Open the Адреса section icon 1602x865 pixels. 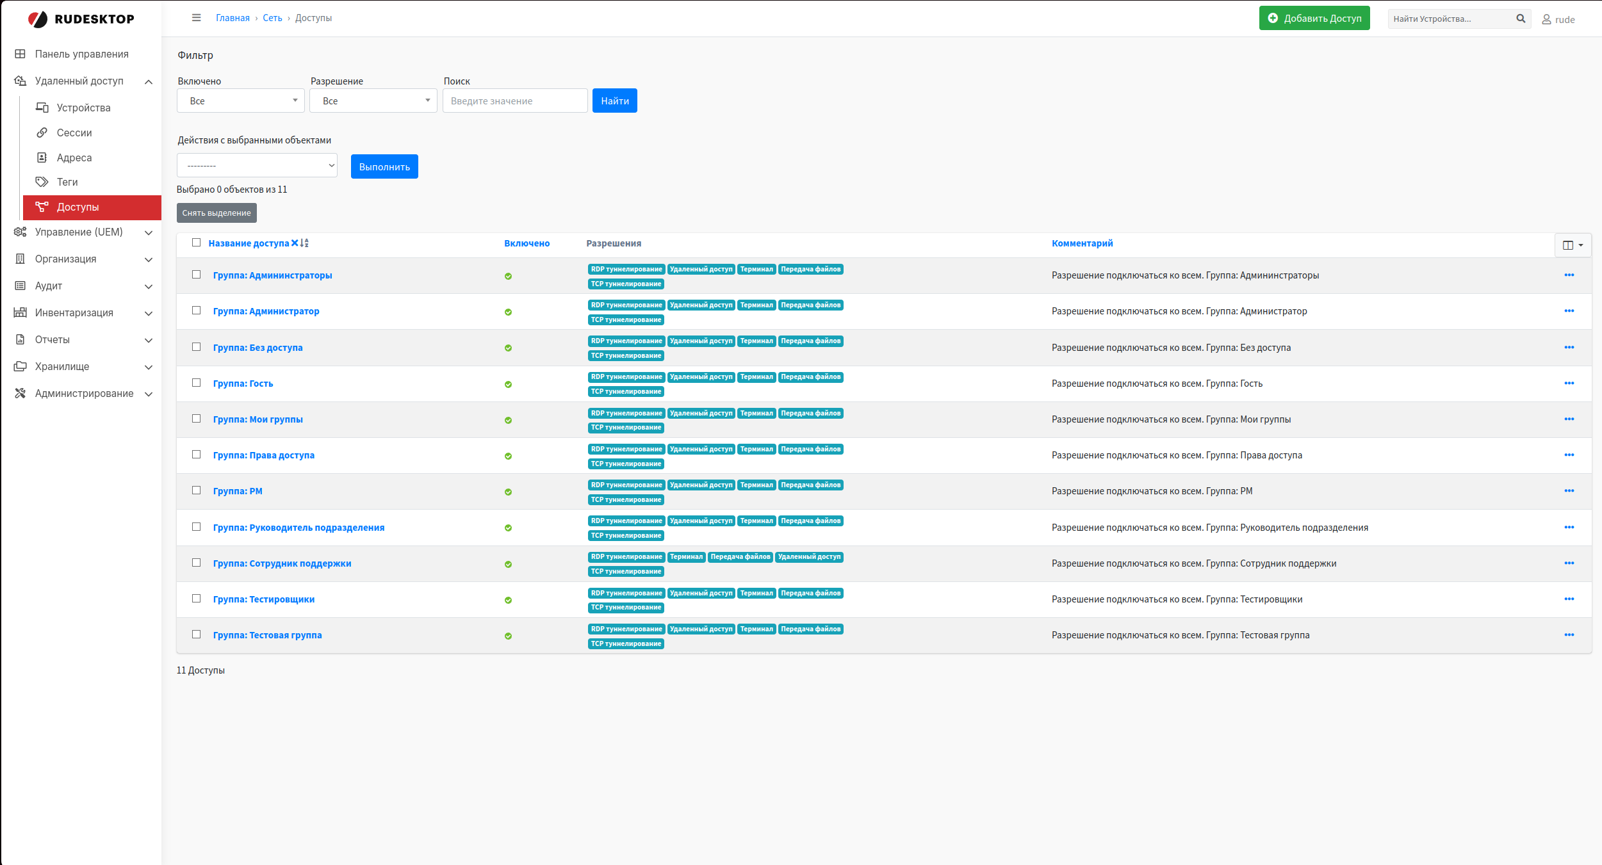pyautogui.click(x=42, y=157)
